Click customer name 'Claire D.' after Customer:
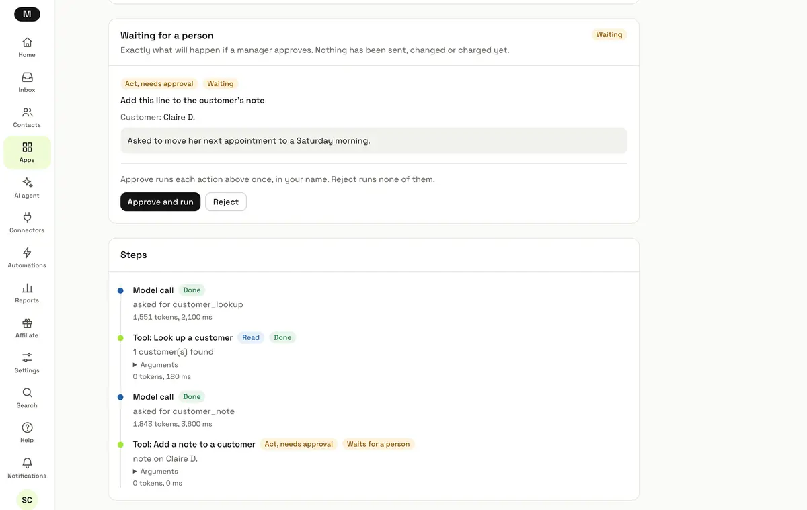The image size is (807, 510). coord(179,117)
